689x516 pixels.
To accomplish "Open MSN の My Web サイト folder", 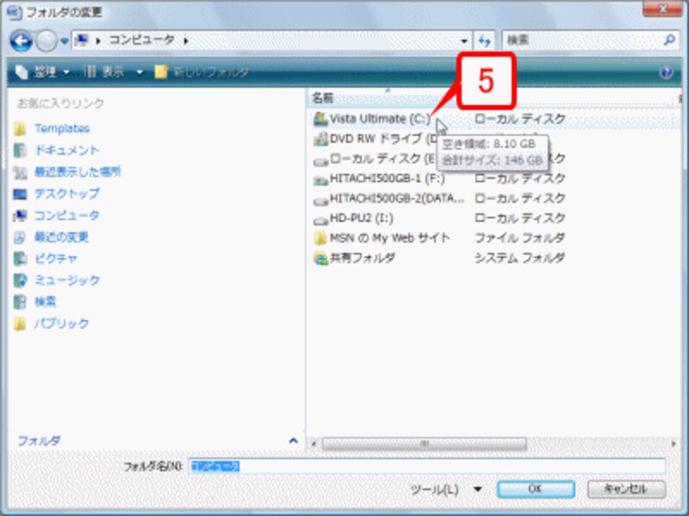I will tap(389, 238).
